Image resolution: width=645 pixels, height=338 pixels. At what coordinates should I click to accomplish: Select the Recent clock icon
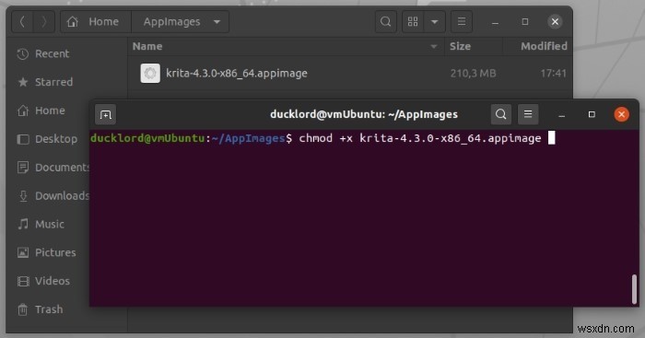[23, 53]
